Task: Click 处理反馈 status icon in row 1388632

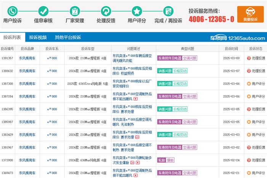Action: click(249, 71)
